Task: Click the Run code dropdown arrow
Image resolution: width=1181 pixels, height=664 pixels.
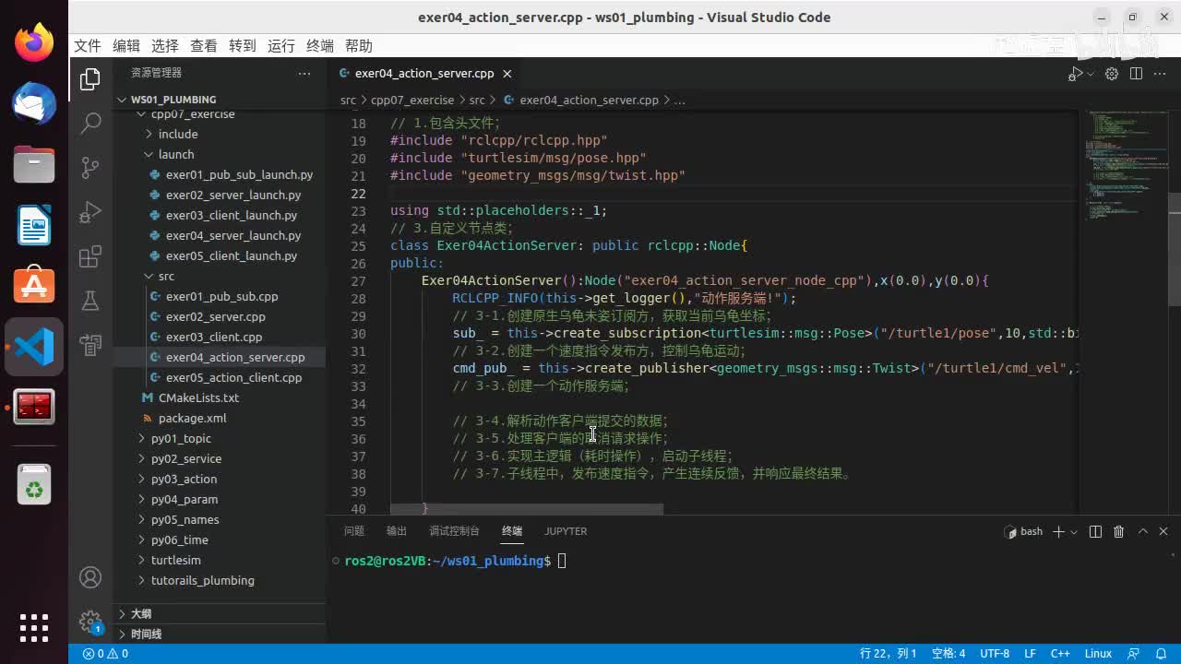Action: (x=1091, y=74)
